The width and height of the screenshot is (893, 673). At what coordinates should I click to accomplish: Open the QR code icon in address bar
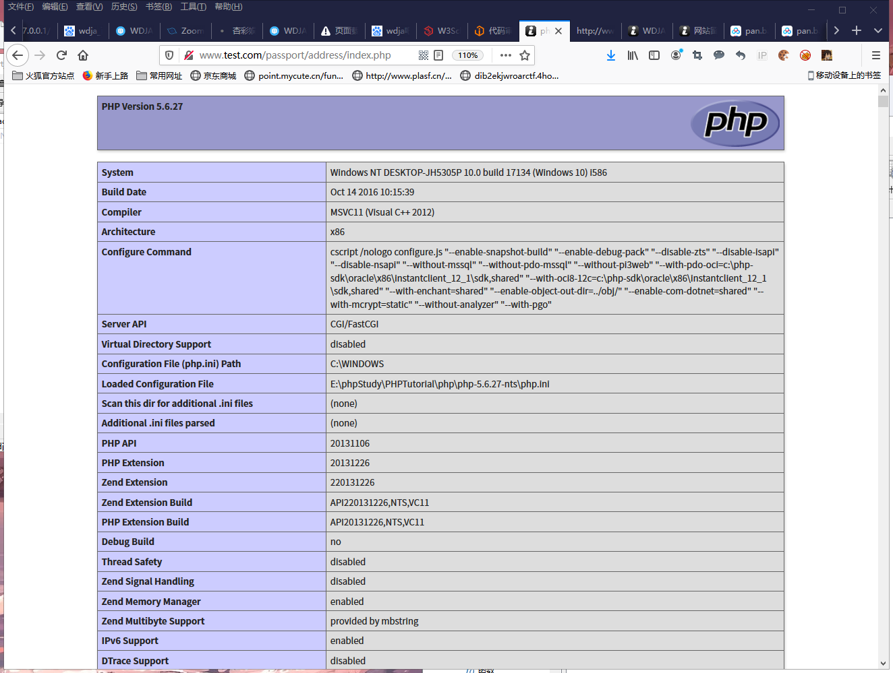(x=423, y=55)
